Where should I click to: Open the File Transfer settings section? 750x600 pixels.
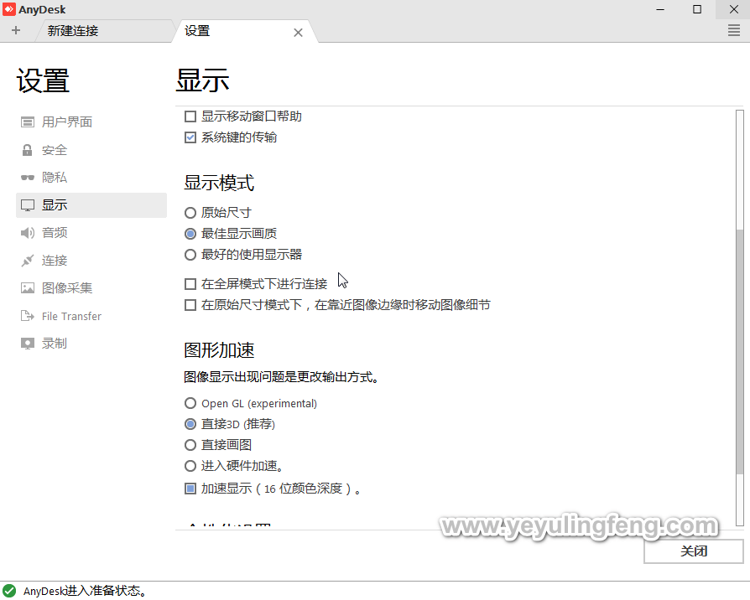tap(91, 316)
